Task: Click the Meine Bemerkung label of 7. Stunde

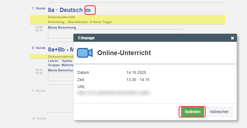Action: tap(62, 28)
